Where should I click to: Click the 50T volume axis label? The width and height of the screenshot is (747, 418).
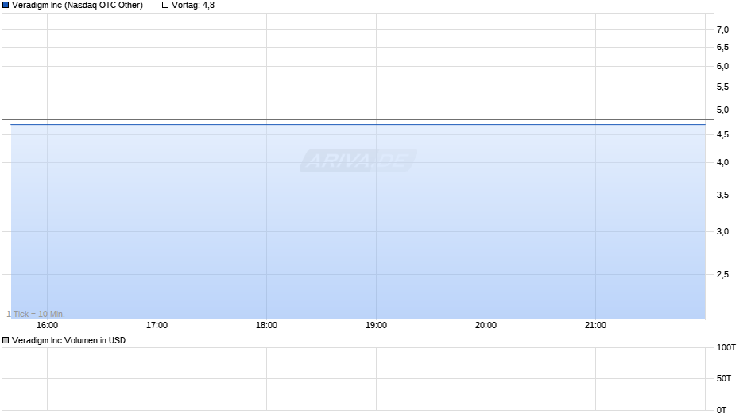point(724,379)
